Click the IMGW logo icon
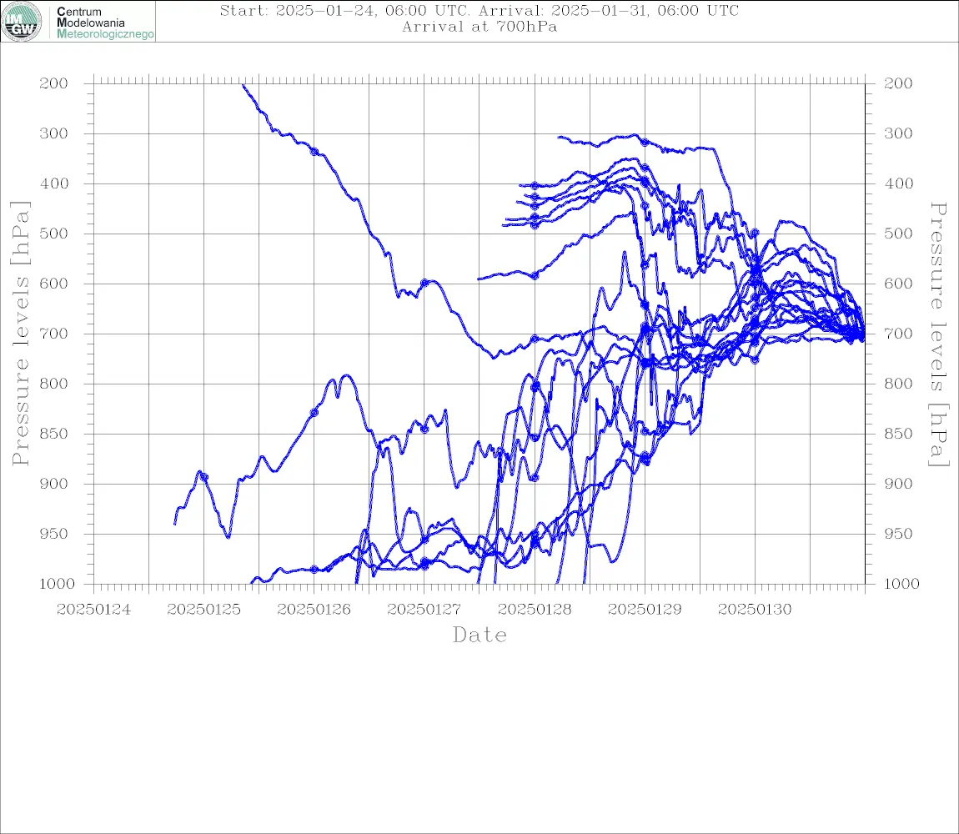This screenshot has width=959, height=834. 22,22
